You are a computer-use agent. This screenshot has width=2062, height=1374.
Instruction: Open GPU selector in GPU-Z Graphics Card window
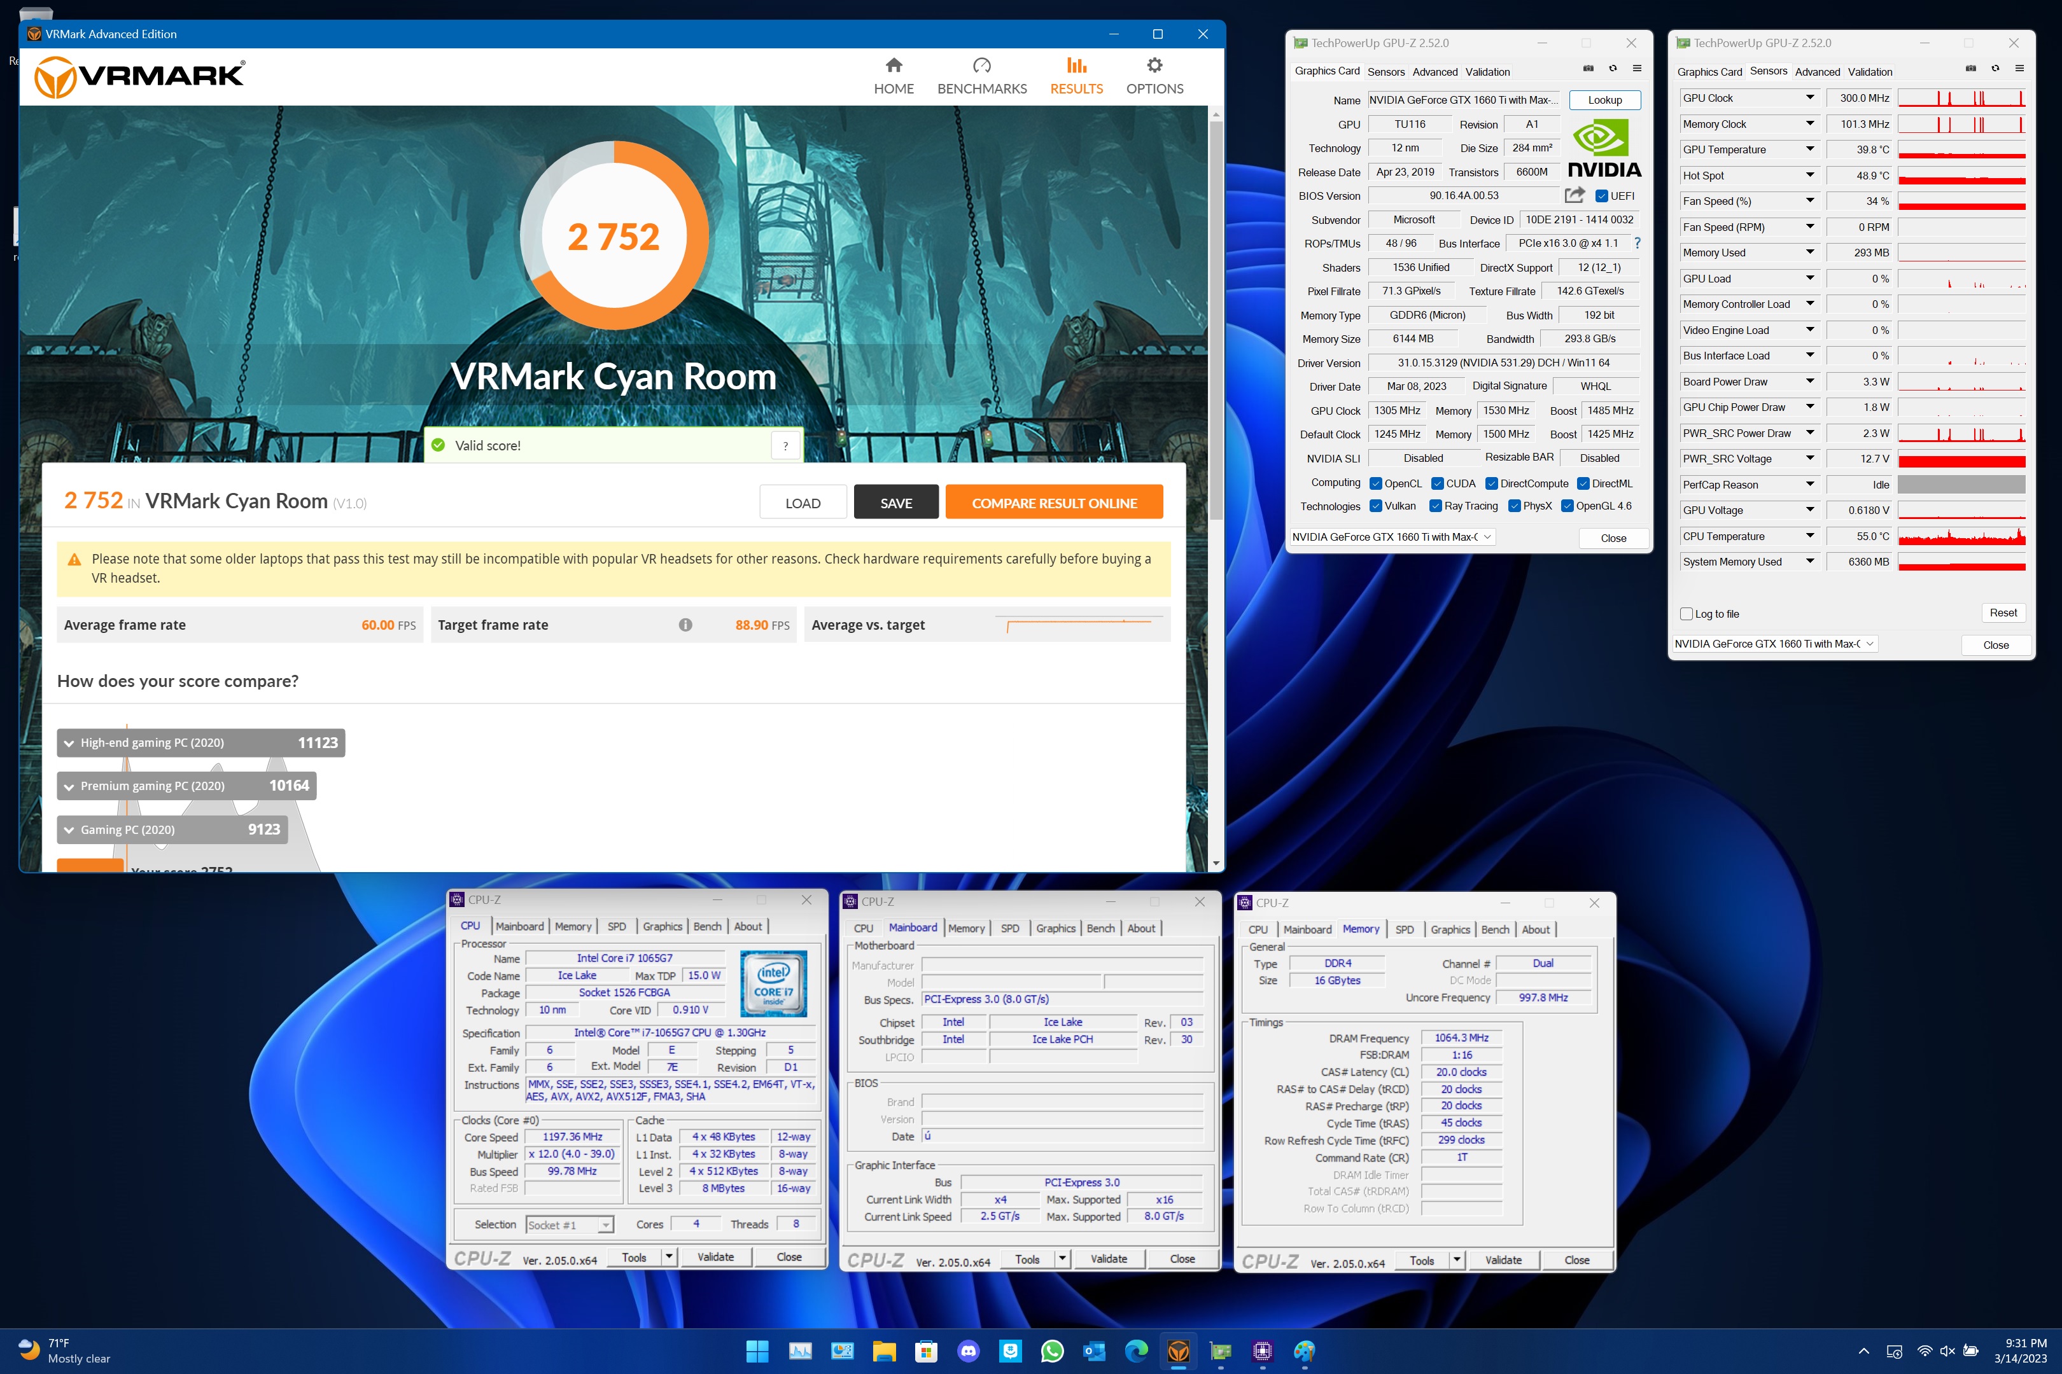[1392, 537]
